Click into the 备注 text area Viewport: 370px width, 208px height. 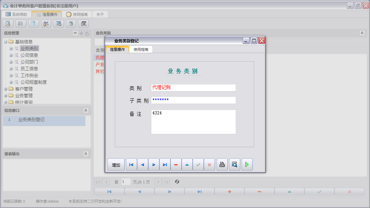pyautogui.click(x=193, y=122)
